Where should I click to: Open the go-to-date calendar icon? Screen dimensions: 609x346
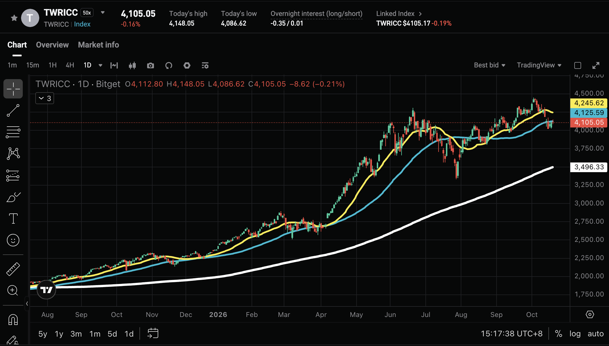(x=153, y=333)
